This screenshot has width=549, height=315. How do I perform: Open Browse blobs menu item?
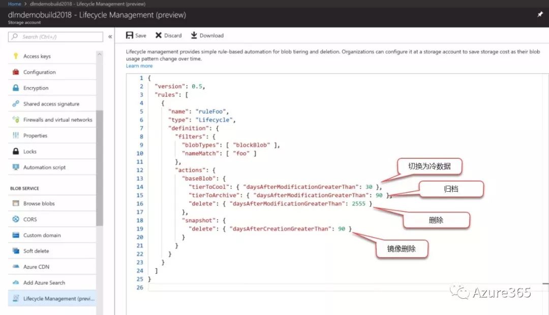(x=39, y=203)
